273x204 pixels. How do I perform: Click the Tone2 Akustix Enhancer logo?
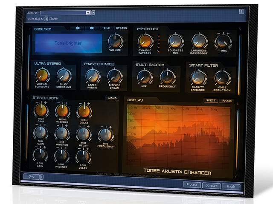177,171
